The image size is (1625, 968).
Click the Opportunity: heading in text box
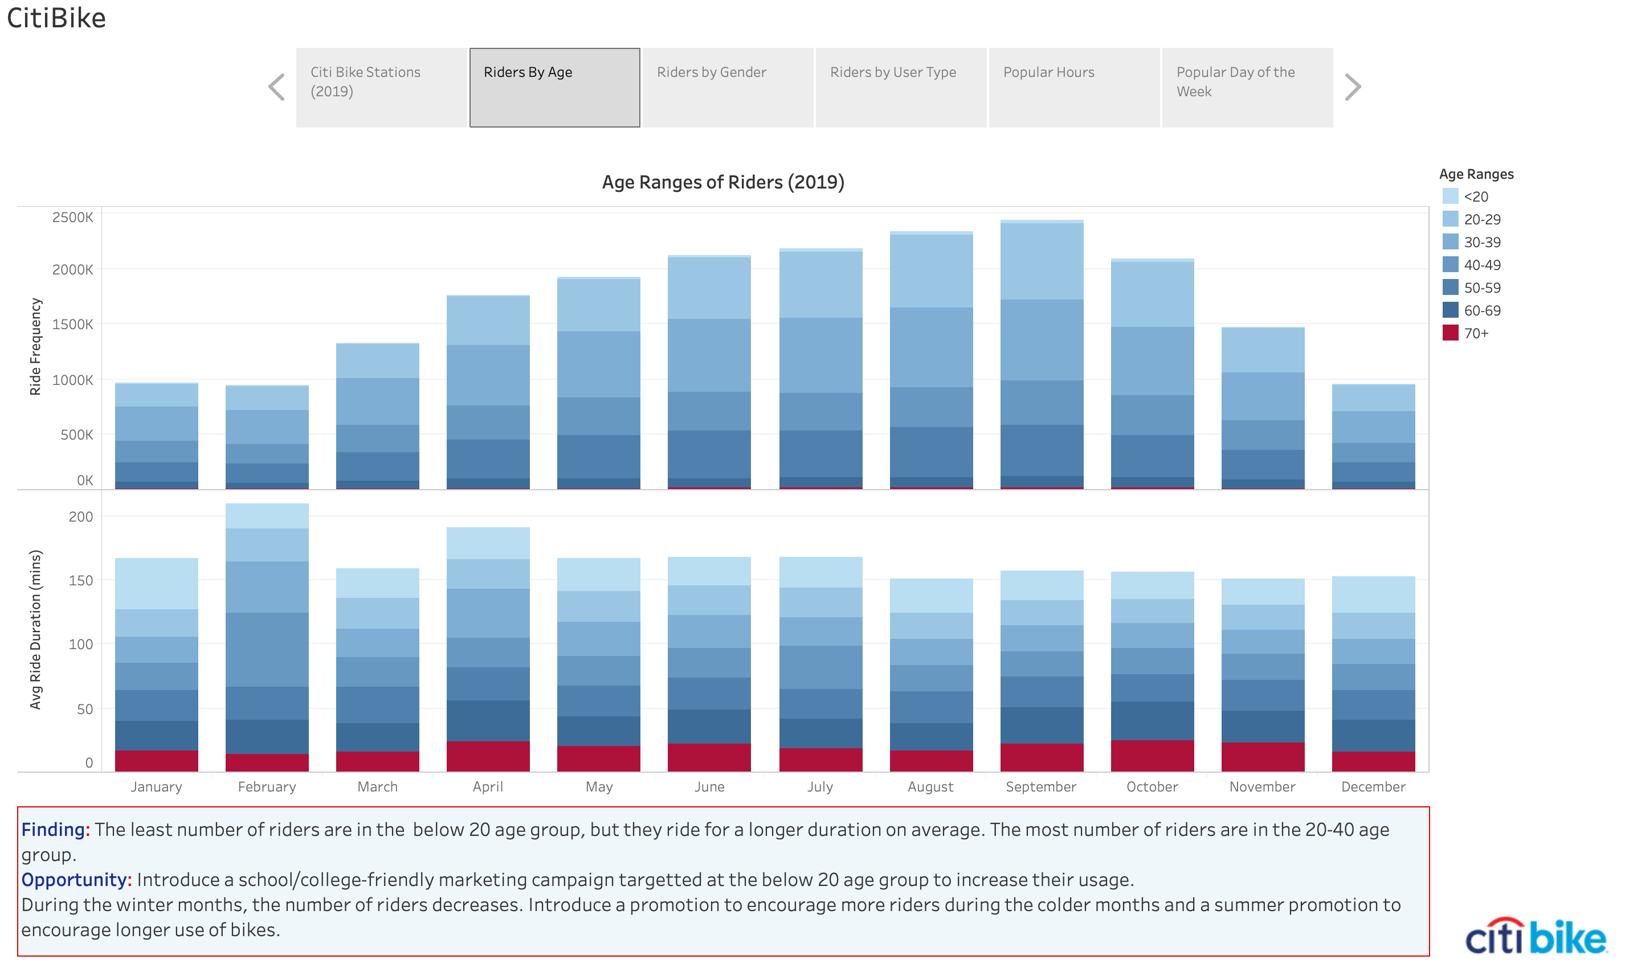pos(76,880)
